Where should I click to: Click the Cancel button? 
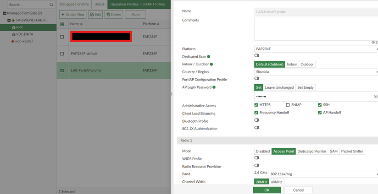click(299, 190)
